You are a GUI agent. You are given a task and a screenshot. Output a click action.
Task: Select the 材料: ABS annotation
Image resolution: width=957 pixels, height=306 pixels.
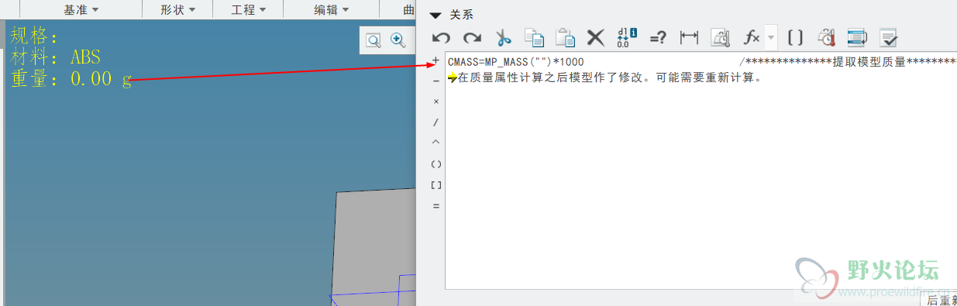click(x=56, y=57)
